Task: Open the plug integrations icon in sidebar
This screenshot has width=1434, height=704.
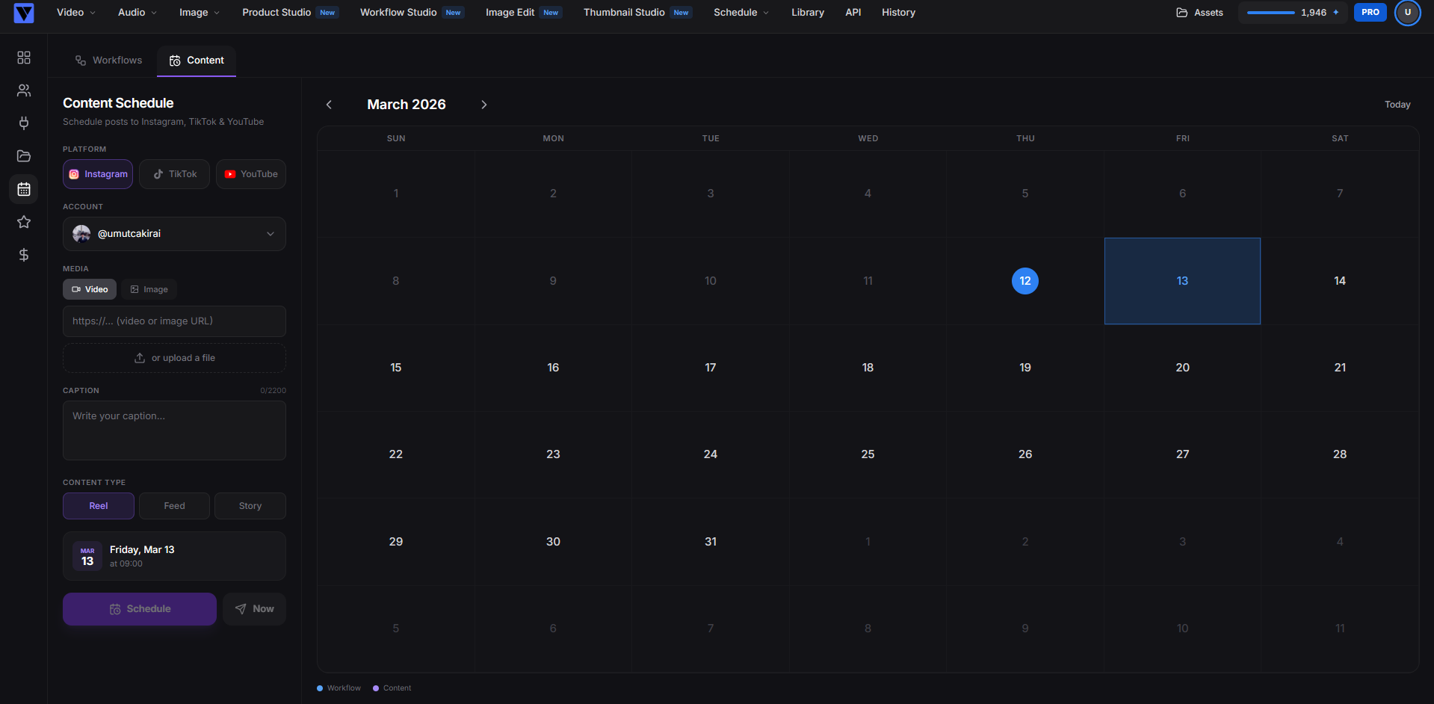Action: (24, 123)
